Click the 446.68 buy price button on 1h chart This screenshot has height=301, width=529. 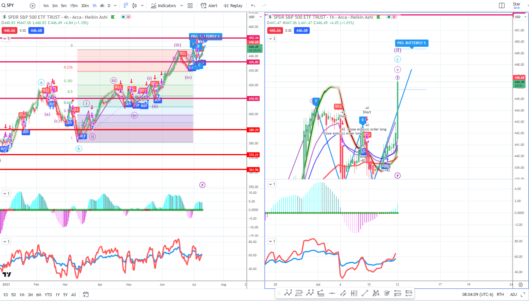point(302,31)
